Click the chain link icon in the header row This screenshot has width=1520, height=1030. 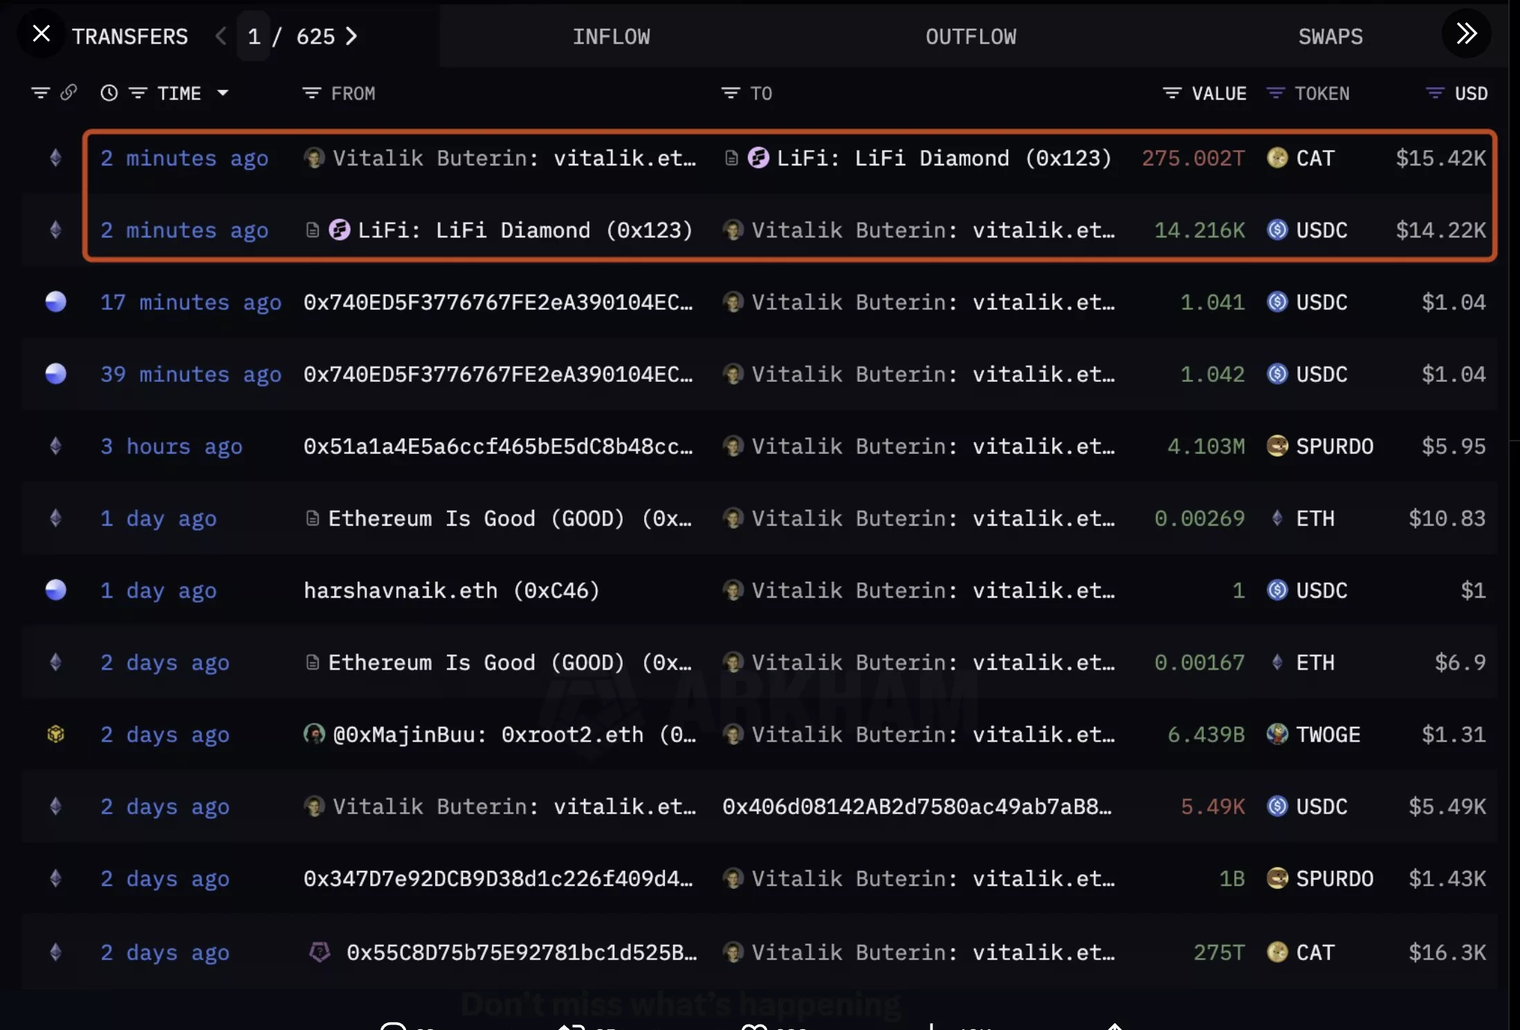coord(69,92)
